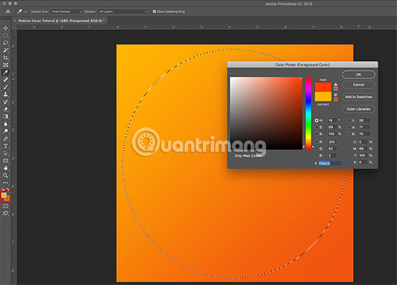The width and height of the screenshot is (397, 285).
Task: Select the Clone Stamp tool
Action: pyautogui.click(x=5, y=94)
